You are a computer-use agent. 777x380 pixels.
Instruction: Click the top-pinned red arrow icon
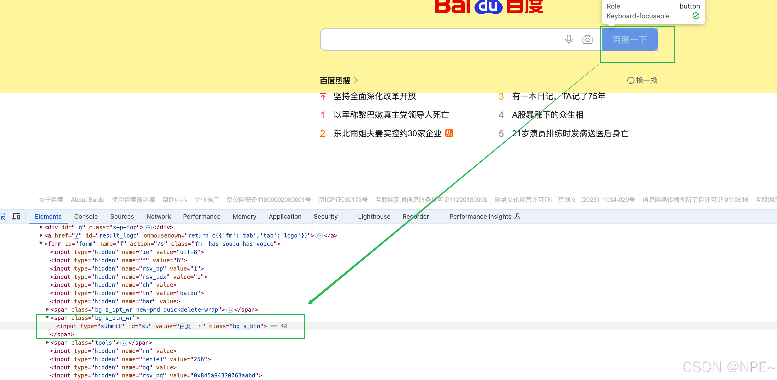click(323, 97)
